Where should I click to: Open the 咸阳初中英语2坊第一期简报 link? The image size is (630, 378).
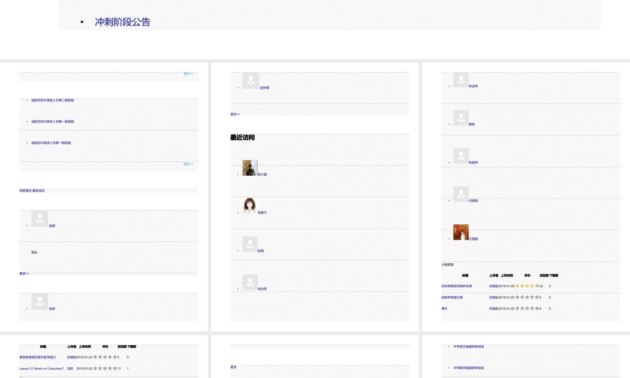pos(51,143)
